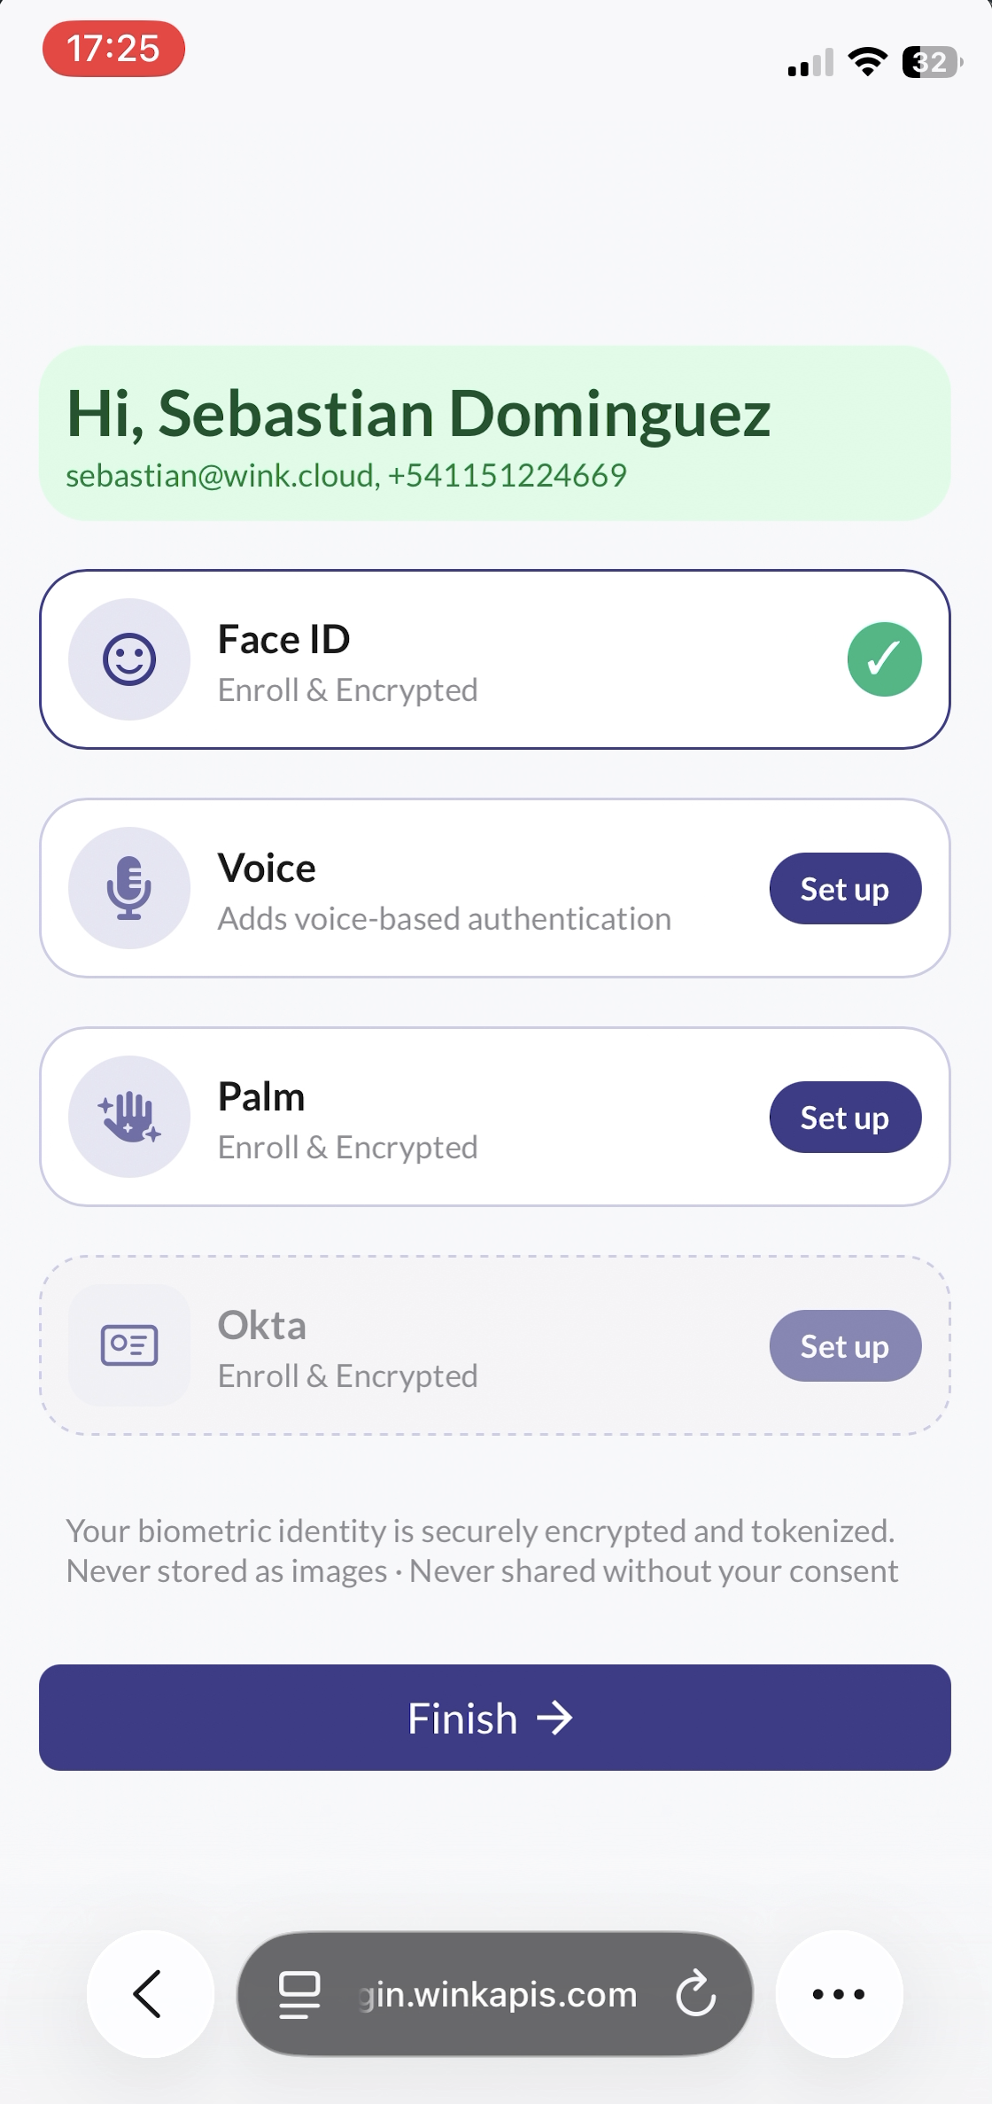The height and width of the screenshot is (2104, 992).
Task: Tap the Palm hand icon
Action: tap(129, 1117)
